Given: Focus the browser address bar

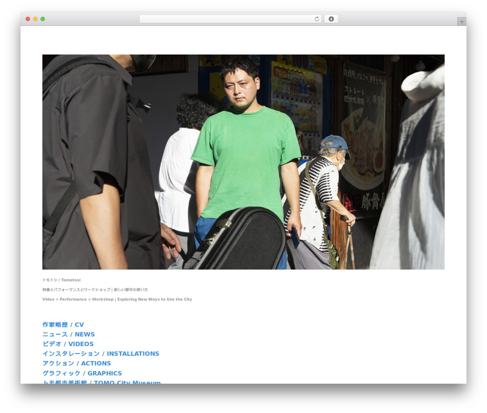Looking at the screenshot, I should tap(230, 19).
